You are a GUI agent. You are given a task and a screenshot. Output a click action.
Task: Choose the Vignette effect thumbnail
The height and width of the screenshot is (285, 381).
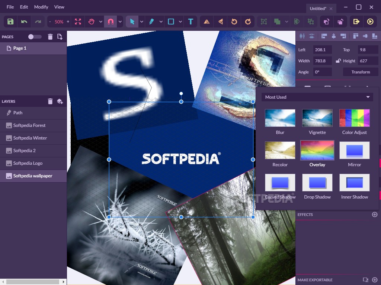pyautogui.click(x=317, y=118)
